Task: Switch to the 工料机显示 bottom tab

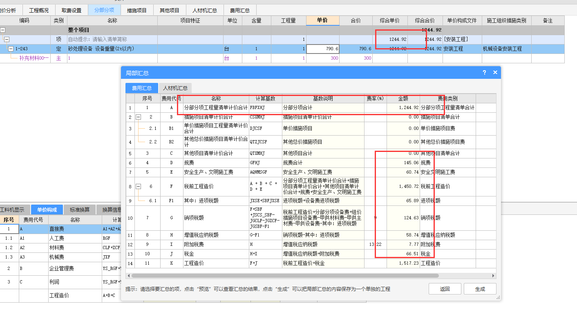Action: 14,210
